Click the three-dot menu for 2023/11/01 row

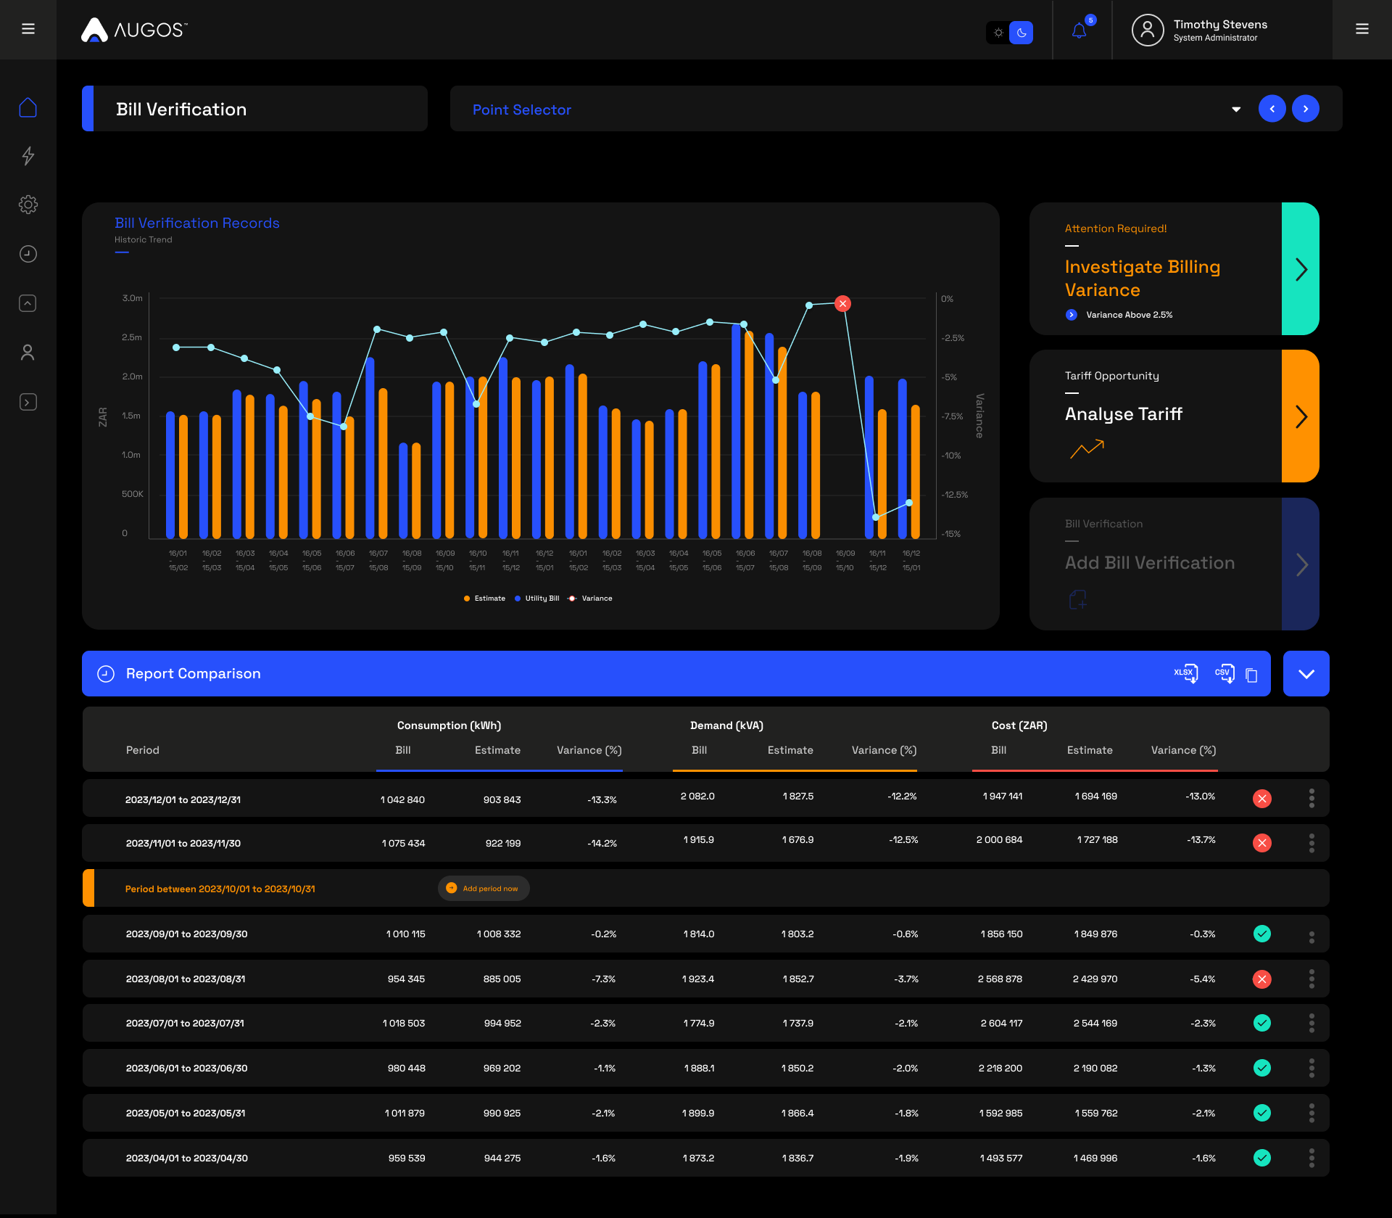1312,842
